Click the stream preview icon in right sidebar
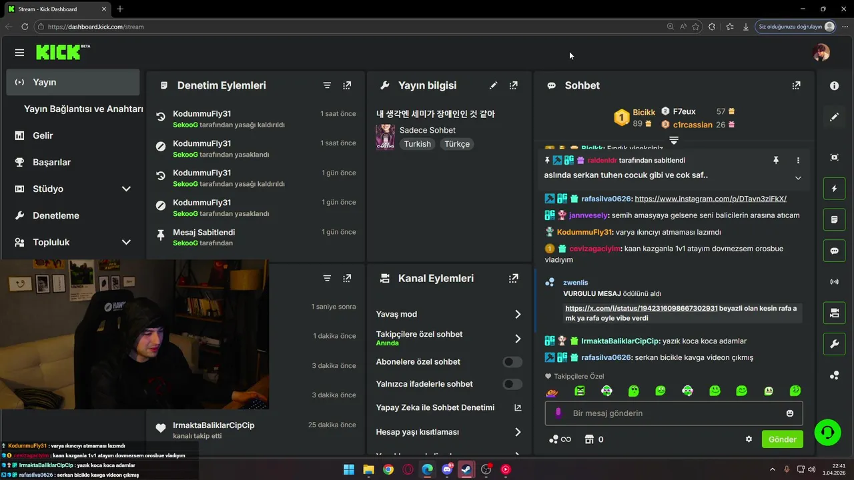This screenshot has width=854, height=480. [834, 157]
